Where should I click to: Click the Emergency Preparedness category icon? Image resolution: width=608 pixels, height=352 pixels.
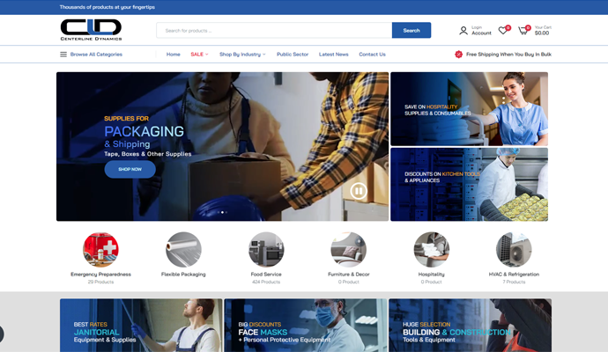tap(100, 250)
